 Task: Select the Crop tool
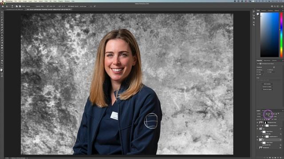(2, 23)
